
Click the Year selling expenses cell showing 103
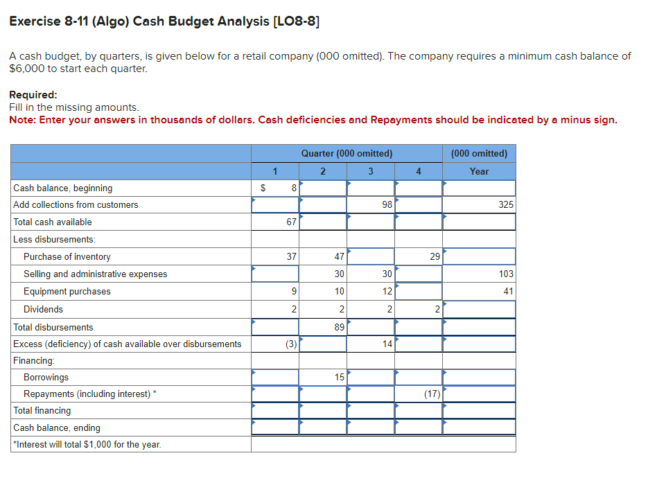(x=478, y=274)
